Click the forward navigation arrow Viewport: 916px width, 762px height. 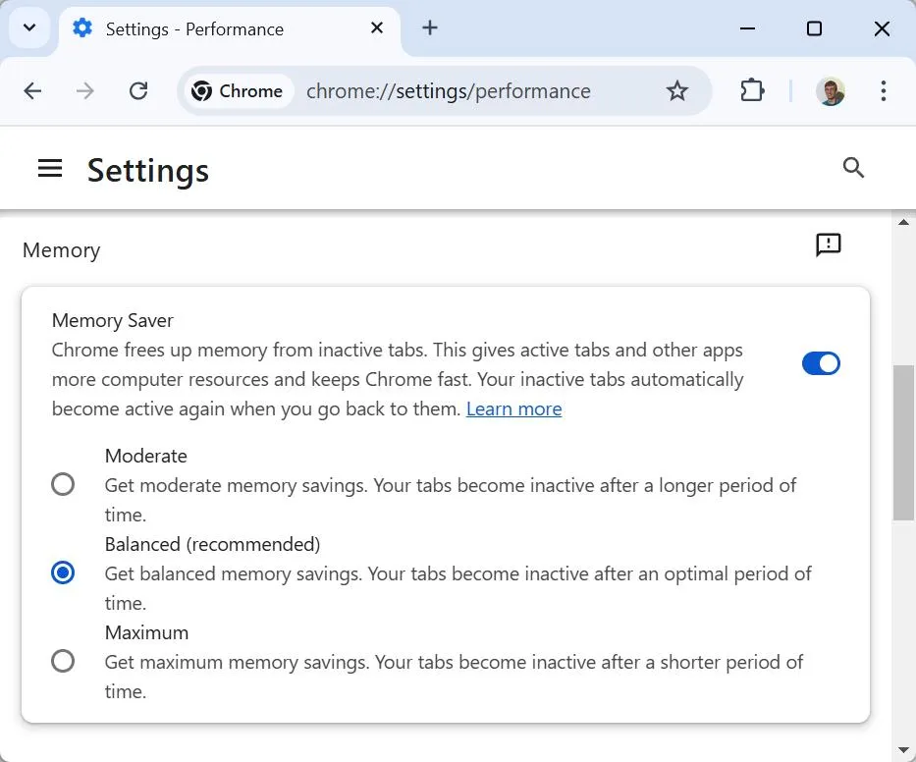coord(85,90)
